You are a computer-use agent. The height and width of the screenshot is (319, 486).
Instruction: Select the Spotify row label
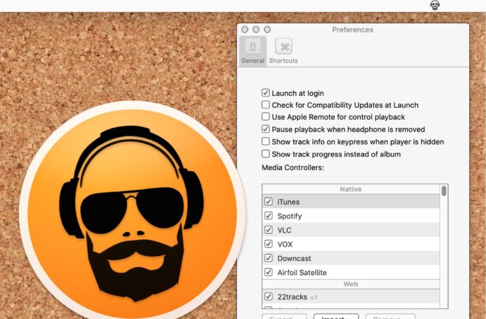289,216
